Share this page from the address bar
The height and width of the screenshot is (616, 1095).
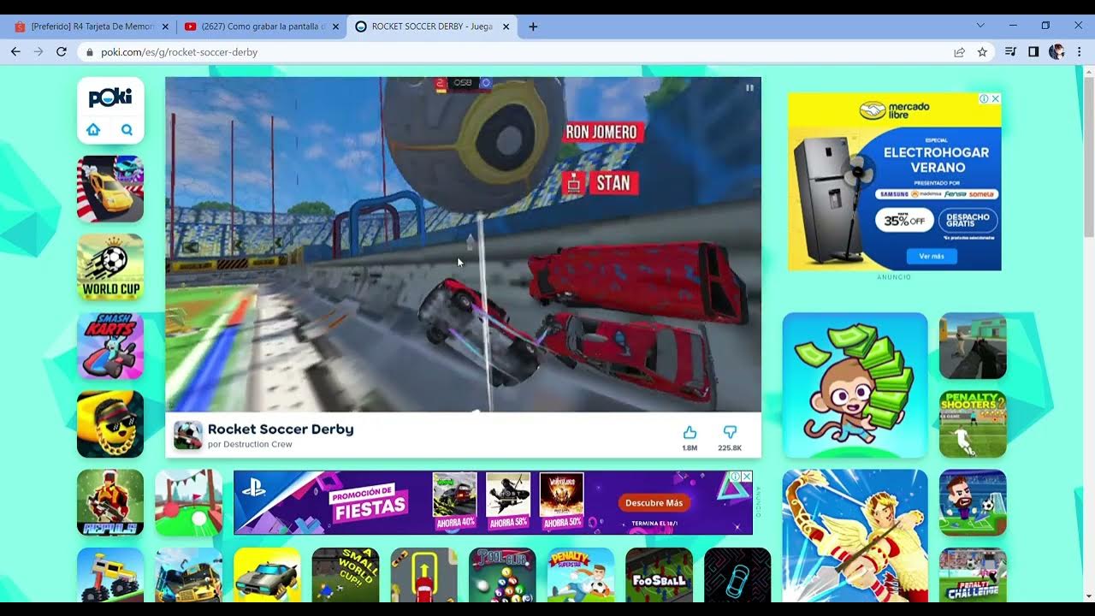(959, 52)
